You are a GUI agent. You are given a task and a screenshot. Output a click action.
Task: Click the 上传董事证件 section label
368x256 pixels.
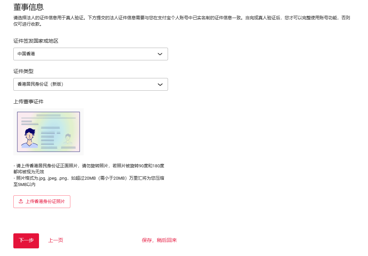point(28,102)
